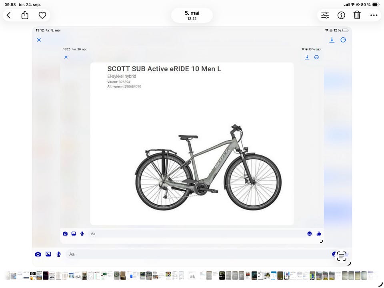The width and height of the screenshot is (384, 288).
Task: Tap the emoji smiley in the 15:20 screenshot
Action: (310, 234)
